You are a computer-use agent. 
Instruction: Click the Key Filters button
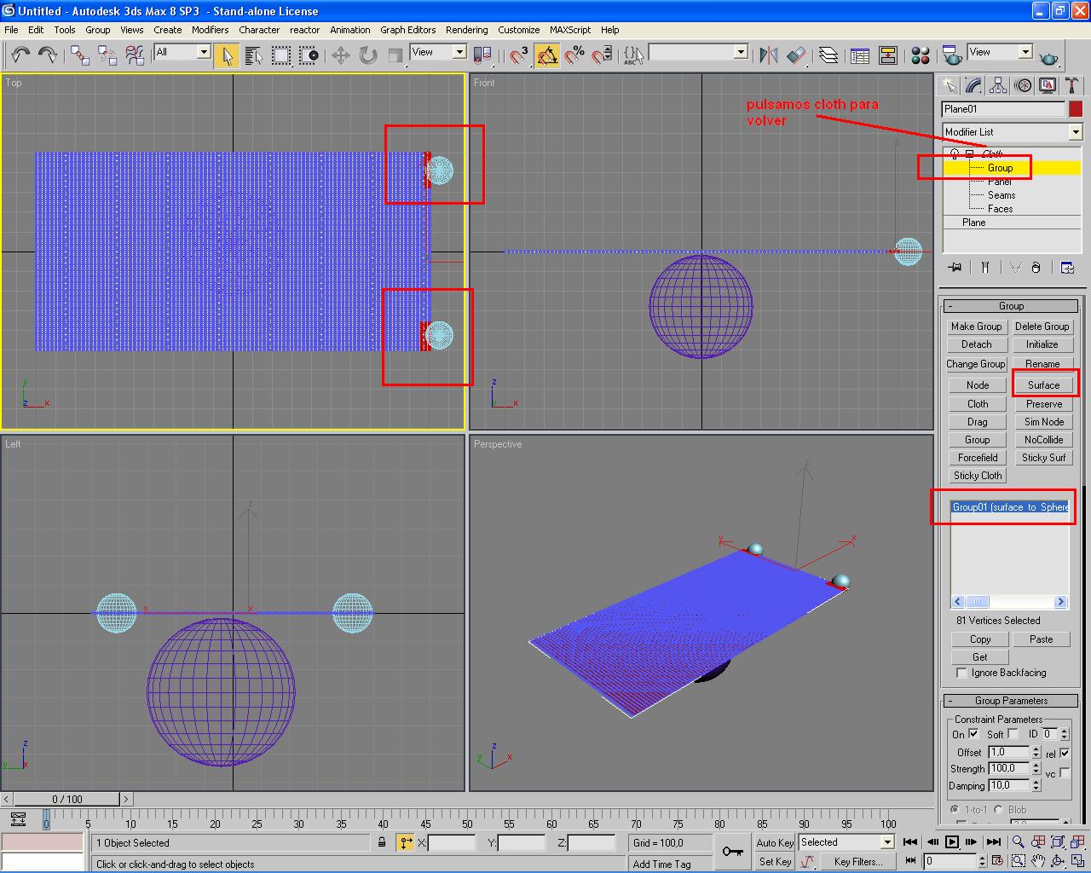click(x=857, y=862)
